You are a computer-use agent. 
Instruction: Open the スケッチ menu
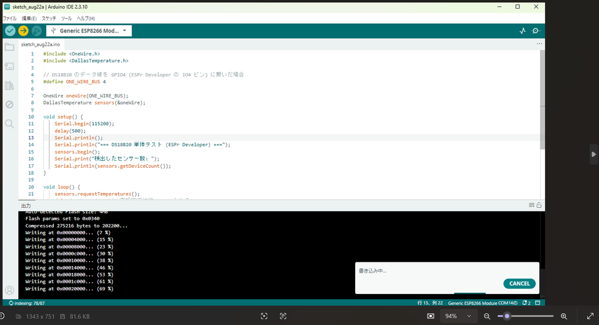[x=49, y=18]
